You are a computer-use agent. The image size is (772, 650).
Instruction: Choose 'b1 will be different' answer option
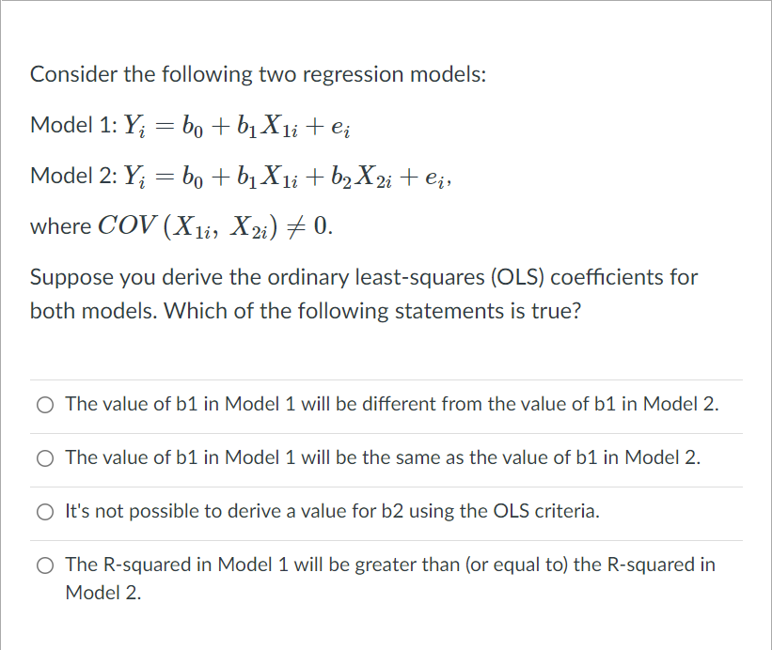pos(44,404)
